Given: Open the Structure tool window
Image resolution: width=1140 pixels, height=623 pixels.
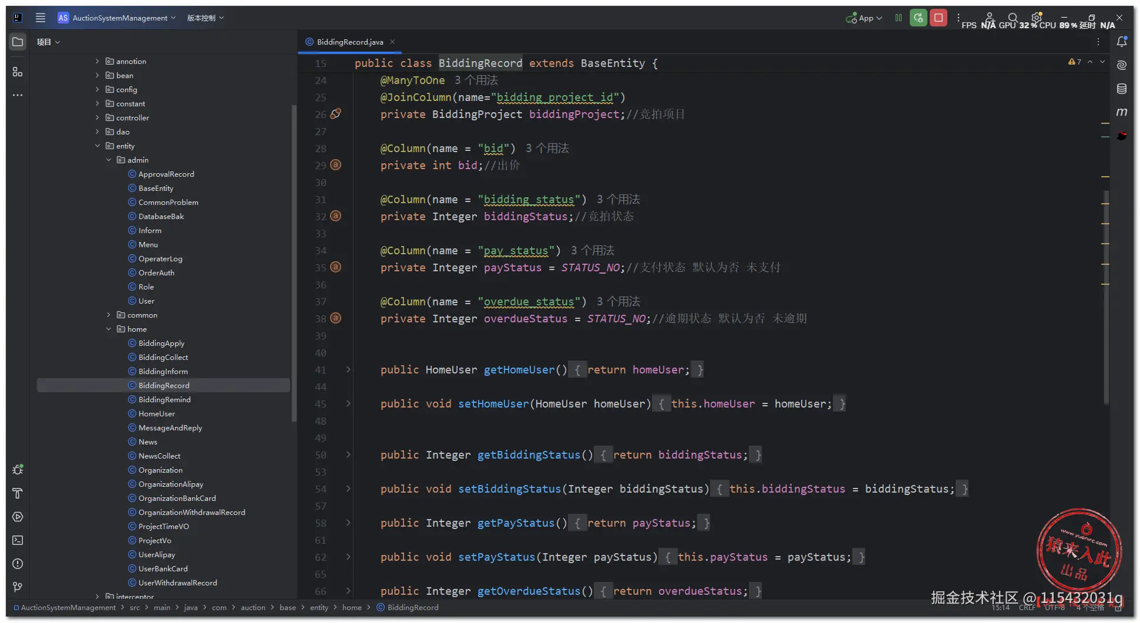Looking at the screenshot, I should coord(18,72).
